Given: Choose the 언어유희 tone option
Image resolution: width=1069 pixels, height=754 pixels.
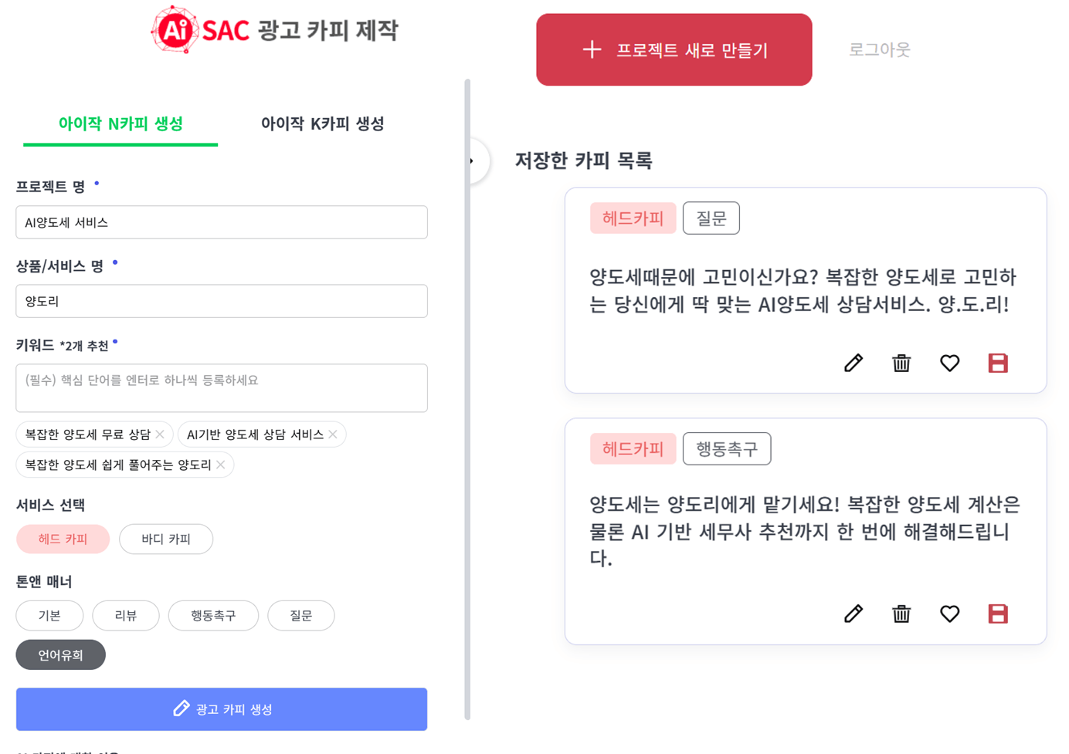Looking at the screenshot, I should click(x=60, y=655).
